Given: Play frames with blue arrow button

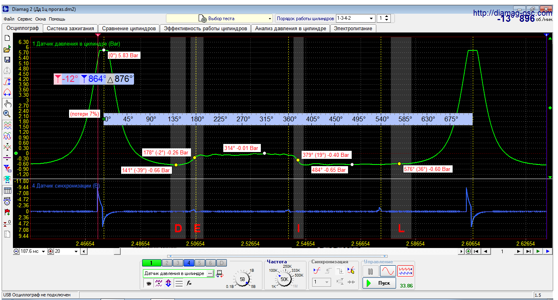Looking at the screenshot, I should coord(548,251).
